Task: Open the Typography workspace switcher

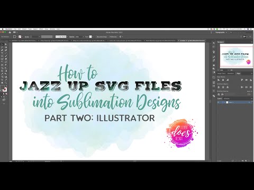Action: click(221, 32)
